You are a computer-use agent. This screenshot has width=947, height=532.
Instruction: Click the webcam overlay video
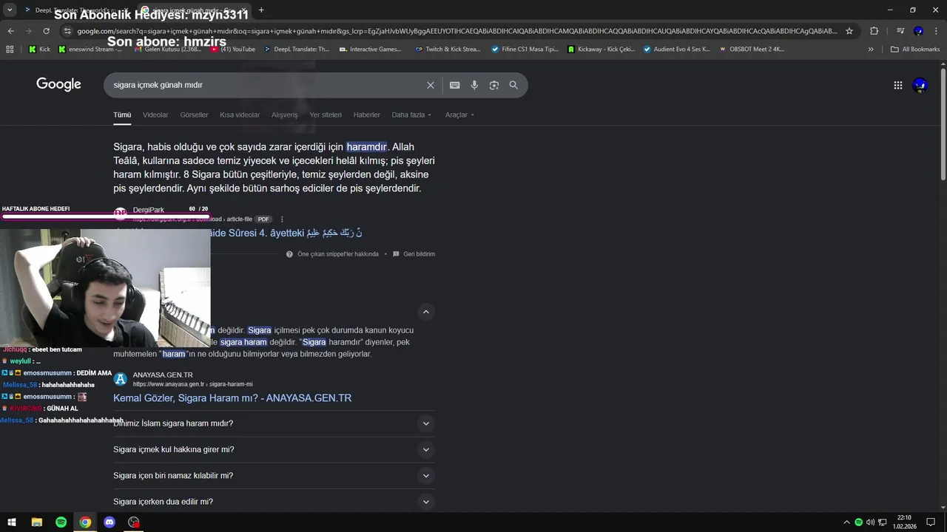[x=105, y=287]
